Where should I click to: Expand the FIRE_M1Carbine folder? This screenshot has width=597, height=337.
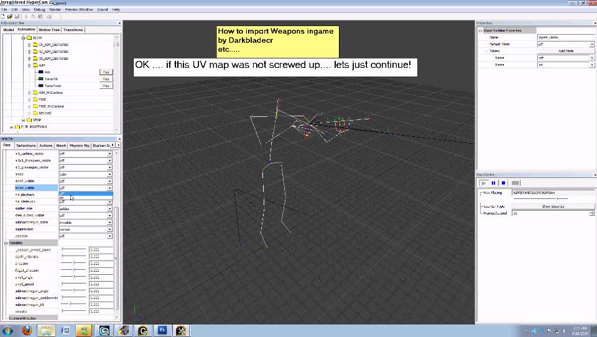point(29,106)
